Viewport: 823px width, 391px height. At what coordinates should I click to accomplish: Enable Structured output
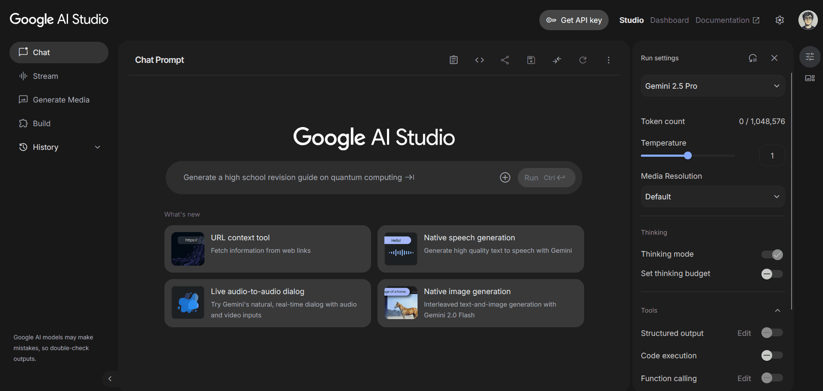tap(772, 333)
